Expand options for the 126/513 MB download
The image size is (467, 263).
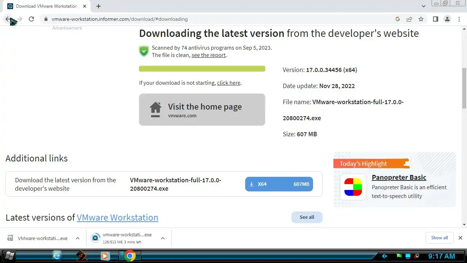[163, 238]
